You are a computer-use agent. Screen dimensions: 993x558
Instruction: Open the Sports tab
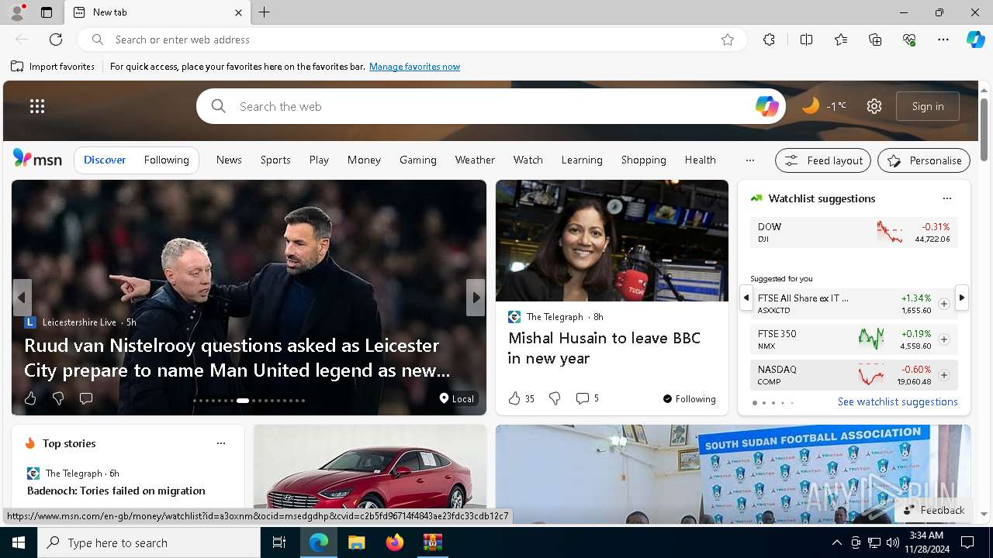click(275, 160)
